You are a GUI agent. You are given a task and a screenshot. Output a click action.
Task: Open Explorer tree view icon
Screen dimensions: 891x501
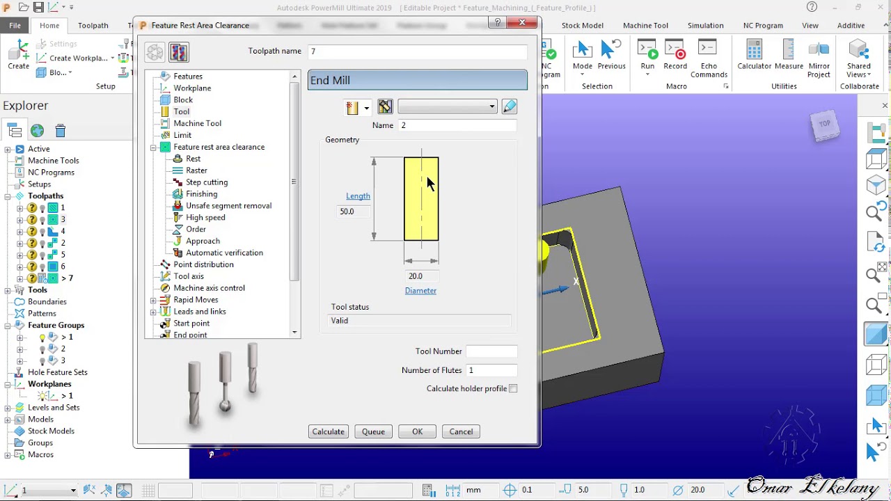(x=15, y=130)
